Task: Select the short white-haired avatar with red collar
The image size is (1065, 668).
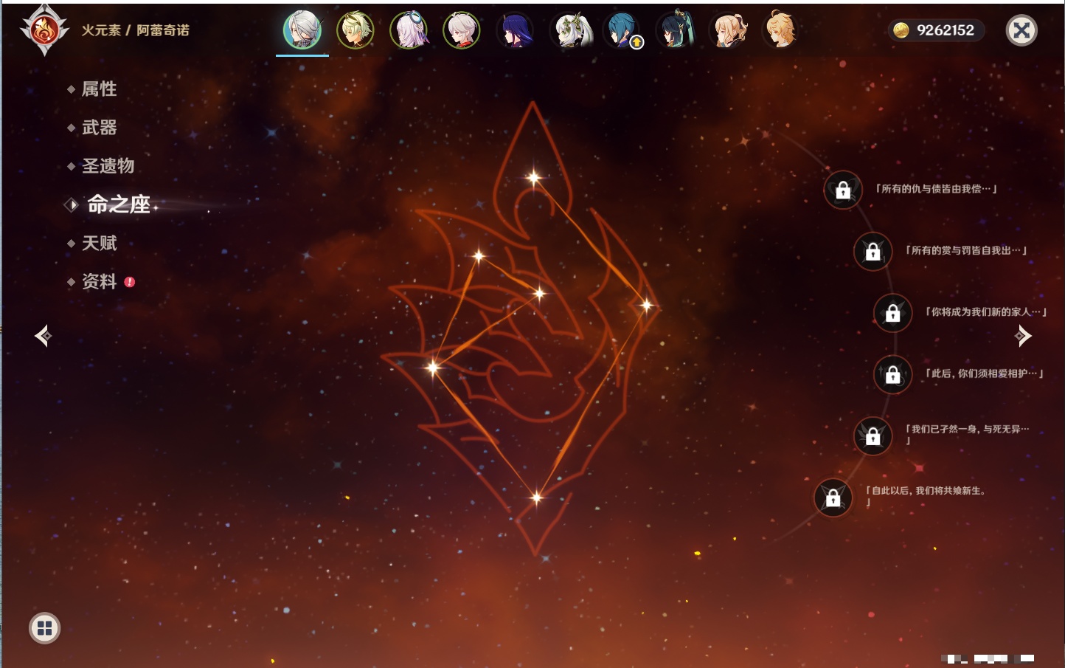Action: tap(462, 30)
